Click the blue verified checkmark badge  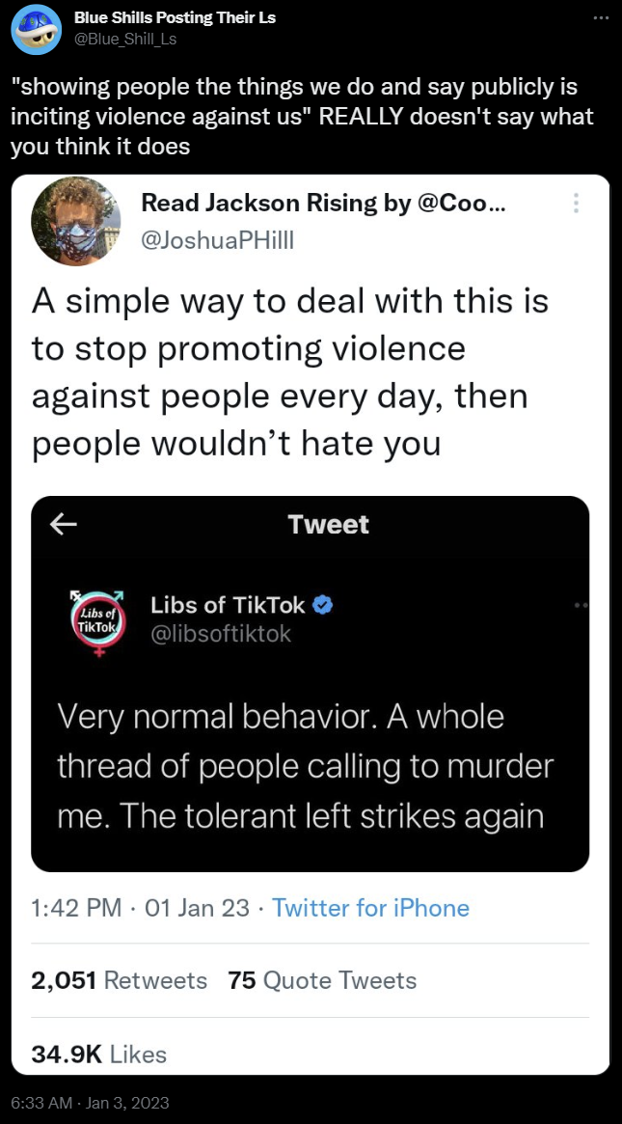tap(324, 605)
